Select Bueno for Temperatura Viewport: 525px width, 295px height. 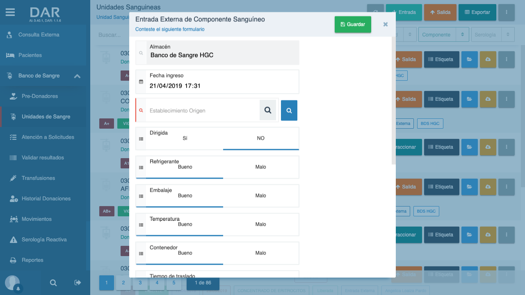185,225
